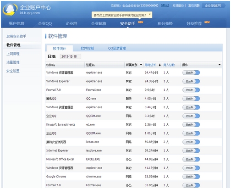Open the 企业邮箱 nav menu
Screen dimensions: 231x189
(99, 23)
